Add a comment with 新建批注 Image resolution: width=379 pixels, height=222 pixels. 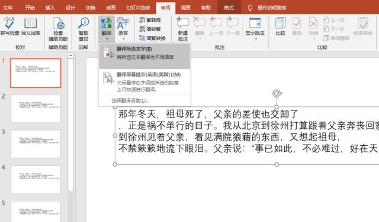(183, 29)
